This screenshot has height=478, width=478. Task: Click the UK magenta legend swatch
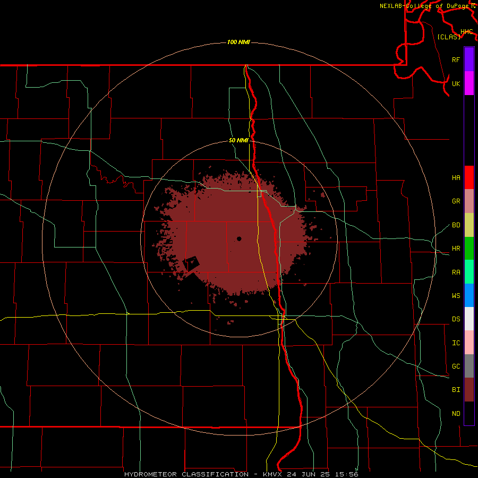469,83
